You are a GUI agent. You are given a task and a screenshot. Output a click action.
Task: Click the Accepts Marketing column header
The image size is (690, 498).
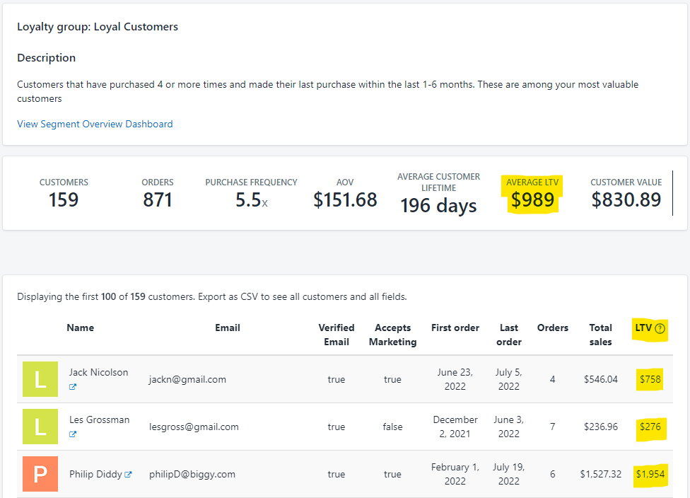(392, 335)
